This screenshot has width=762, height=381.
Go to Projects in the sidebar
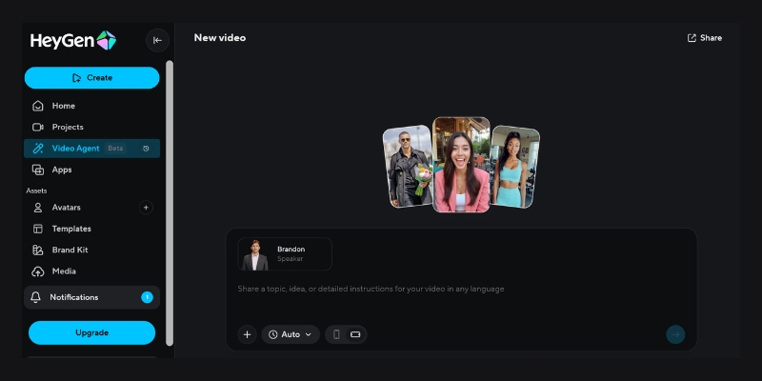[x=91, y=127]
